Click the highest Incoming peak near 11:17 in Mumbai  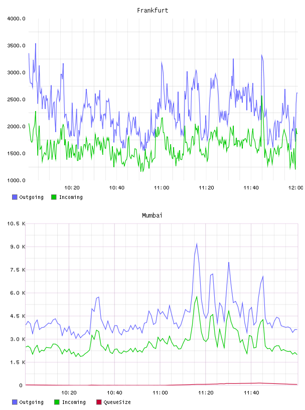tap(197, 297)
